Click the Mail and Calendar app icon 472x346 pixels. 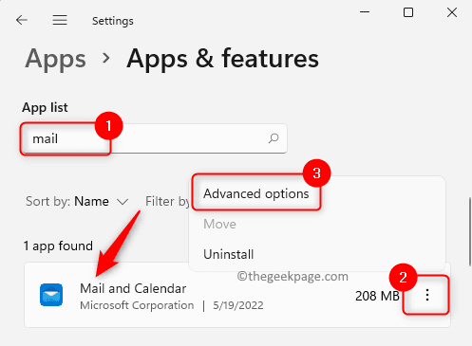(x=51, y=295)
